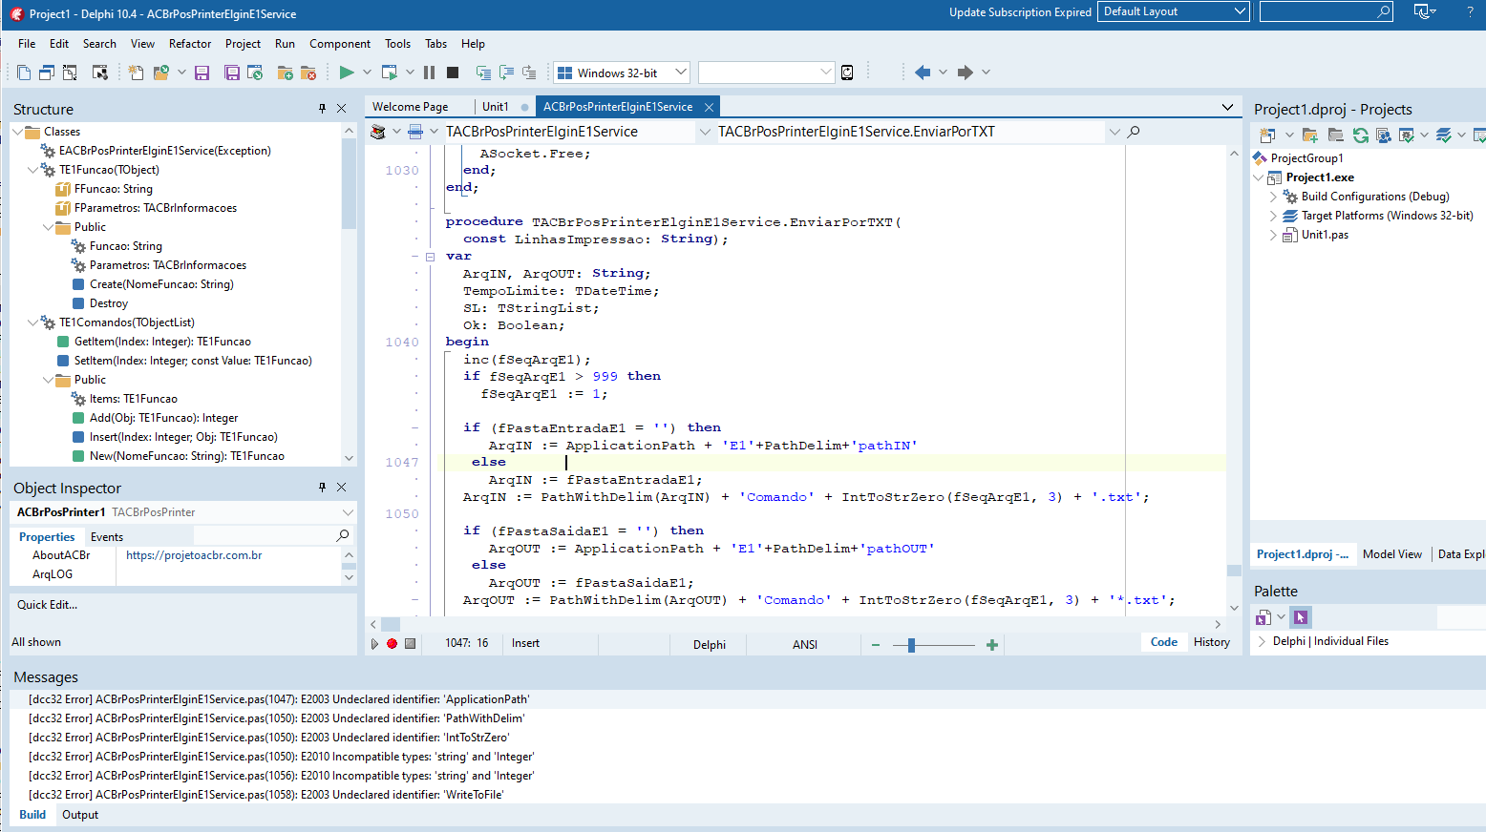Click the New file toolbar icon
The image size is (1486, 832).
(x=24, y=73)
